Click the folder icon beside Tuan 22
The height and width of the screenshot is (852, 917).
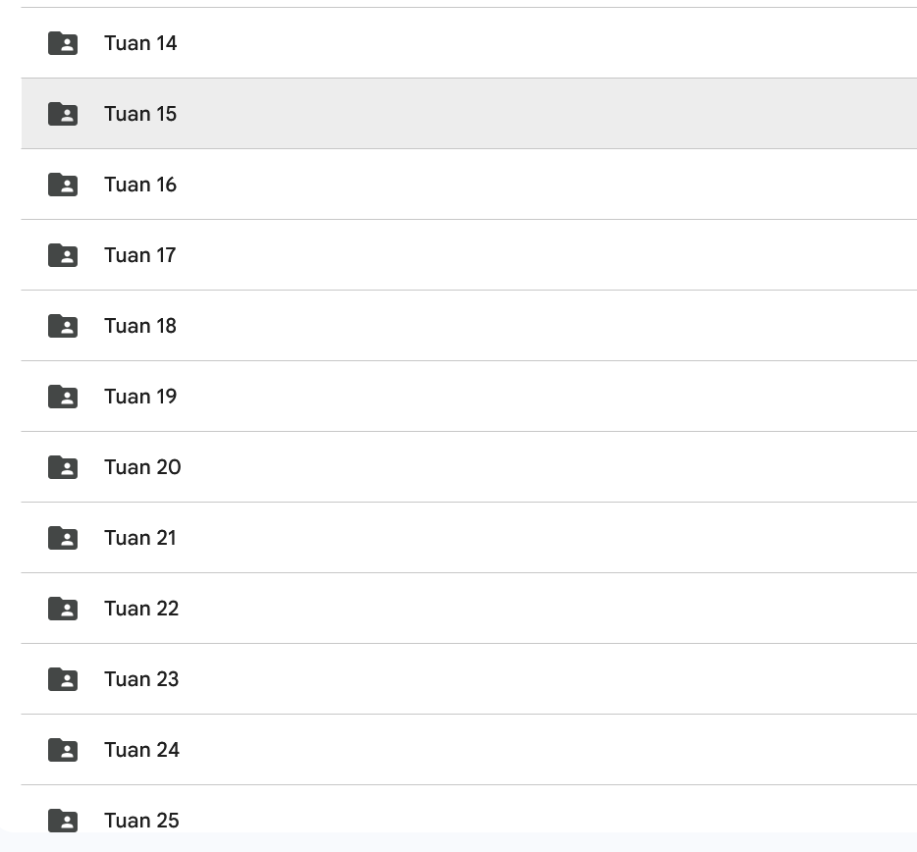63,609
